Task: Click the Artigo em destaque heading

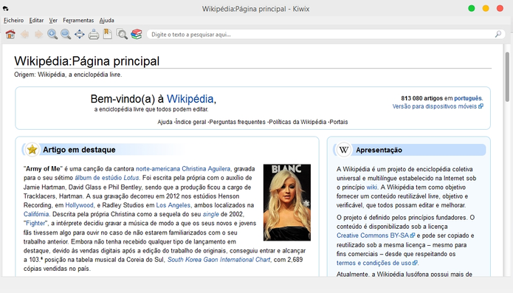Action: click(79, 150)
